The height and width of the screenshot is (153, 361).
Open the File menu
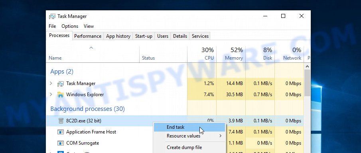(x=52, y=26)
